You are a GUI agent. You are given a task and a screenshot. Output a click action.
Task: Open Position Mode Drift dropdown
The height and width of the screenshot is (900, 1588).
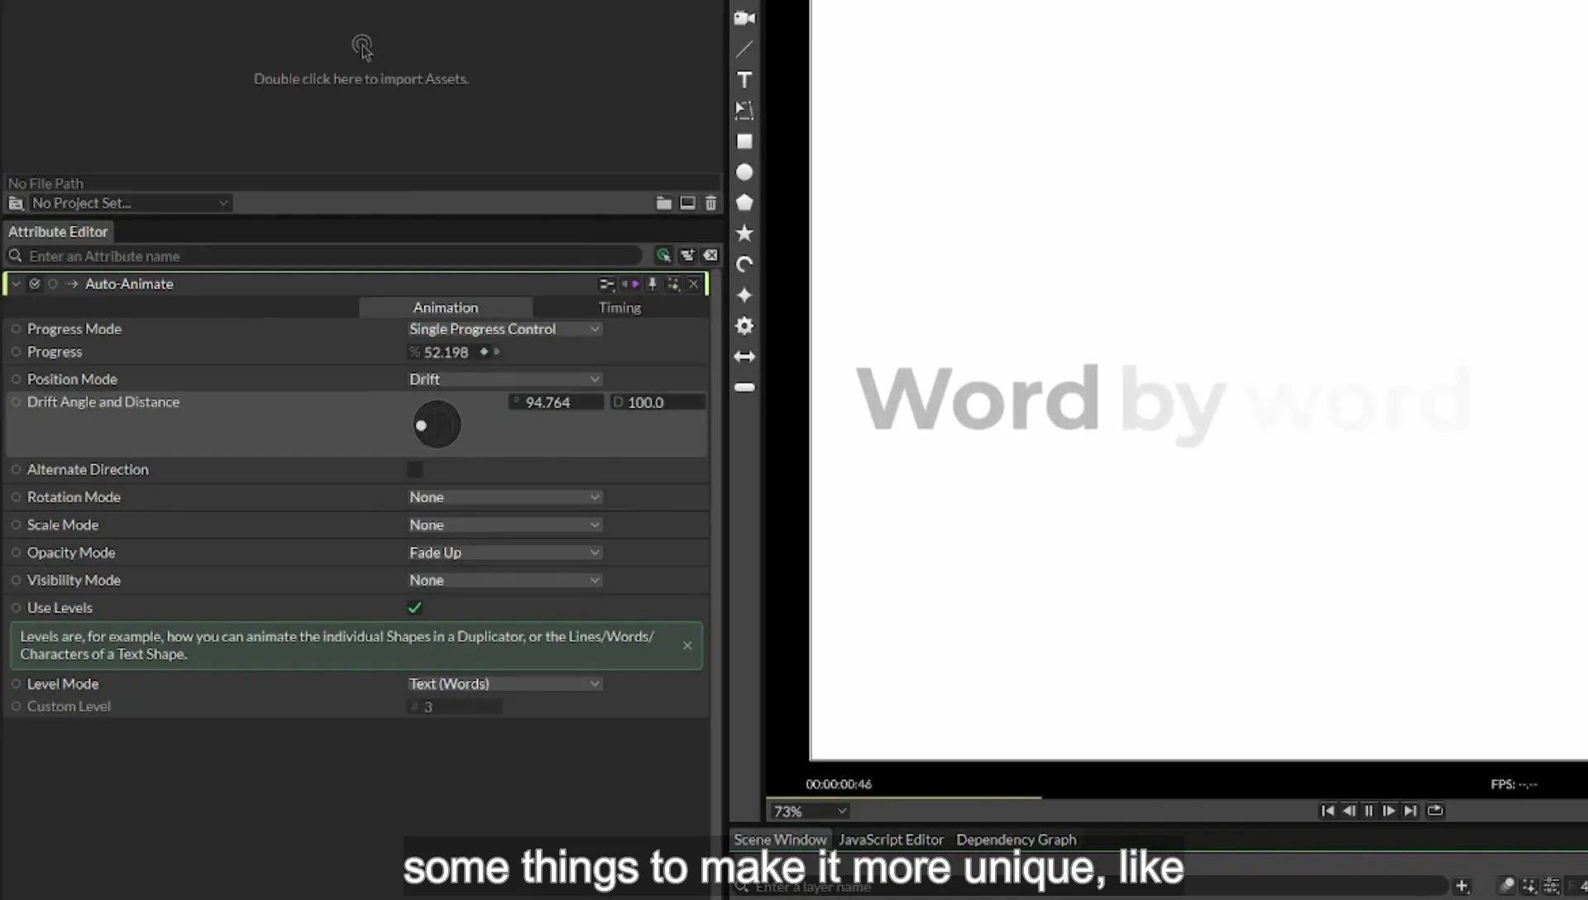pos(505,379)
